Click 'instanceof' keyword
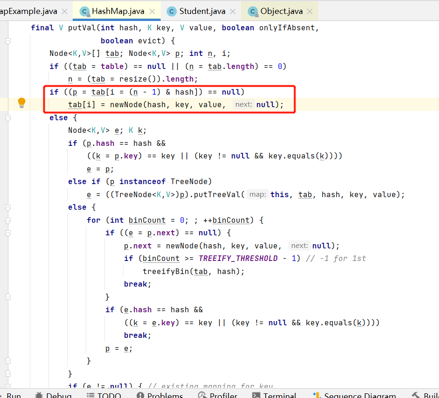The image size is (439, 398). click(143, 182)
